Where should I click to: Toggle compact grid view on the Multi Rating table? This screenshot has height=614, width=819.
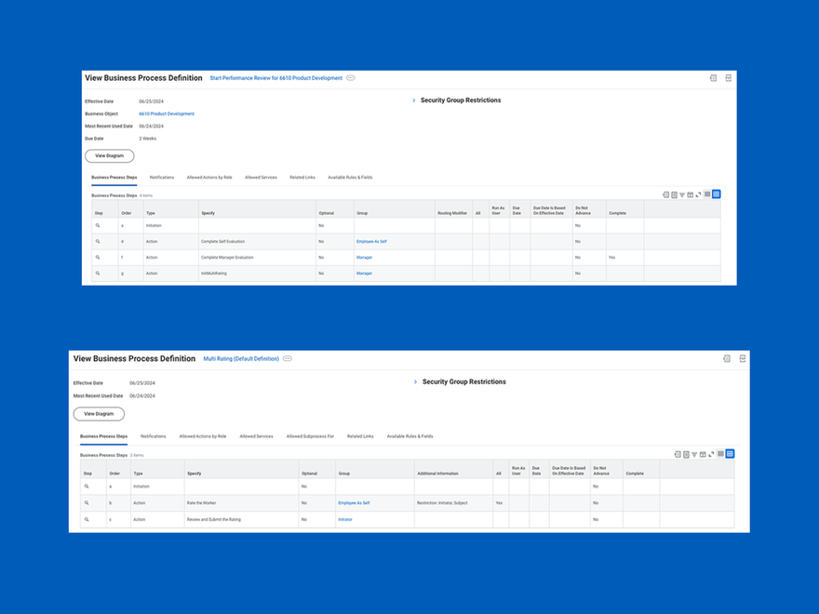[x=720, y=454]
